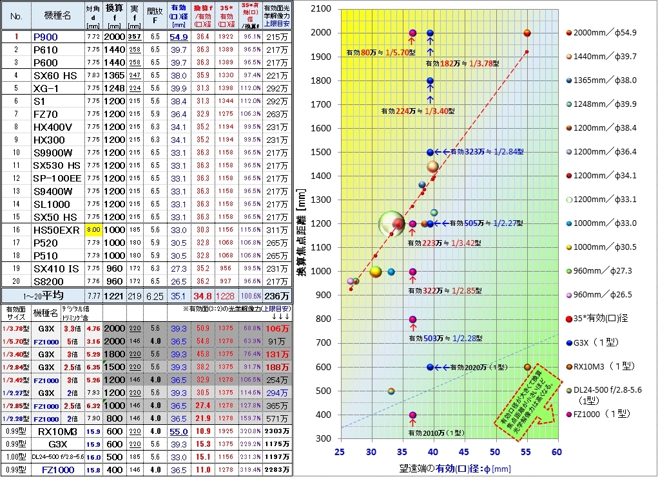Click the 1440mm／φ39.7 legend entry
Image resolution: width=658 pixels, height=477 pixels.
pyautogui.click(x=601, y=57)
